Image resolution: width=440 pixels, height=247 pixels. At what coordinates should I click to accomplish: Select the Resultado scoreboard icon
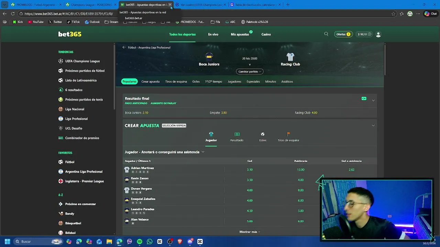[x=237, y=134]
